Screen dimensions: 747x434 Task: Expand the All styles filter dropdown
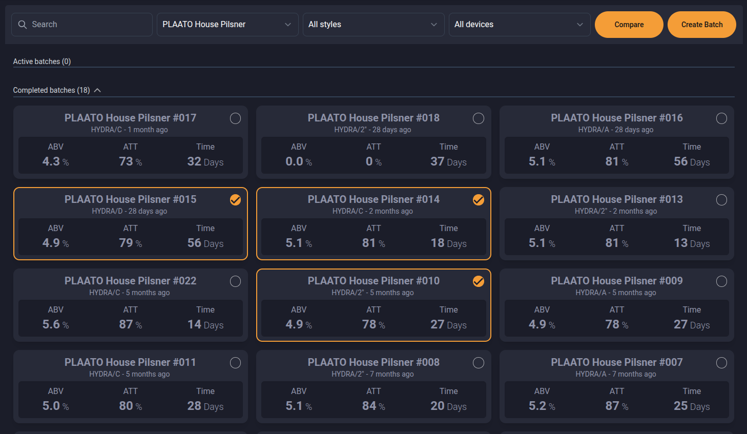373,25
